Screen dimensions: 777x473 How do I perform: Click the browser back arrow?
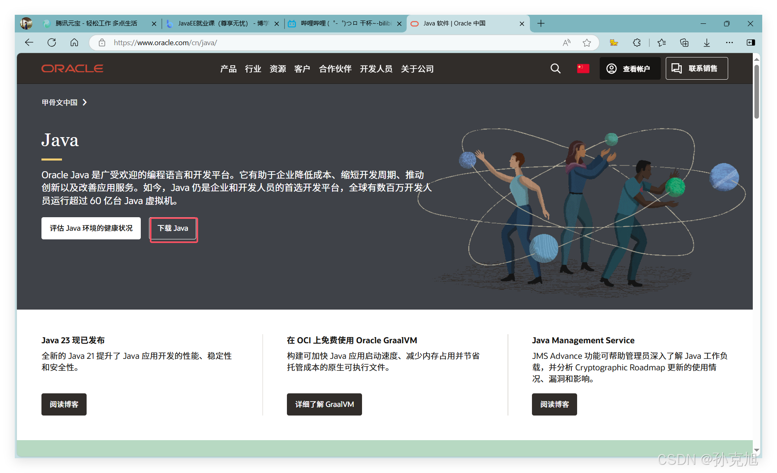[29, 42]
